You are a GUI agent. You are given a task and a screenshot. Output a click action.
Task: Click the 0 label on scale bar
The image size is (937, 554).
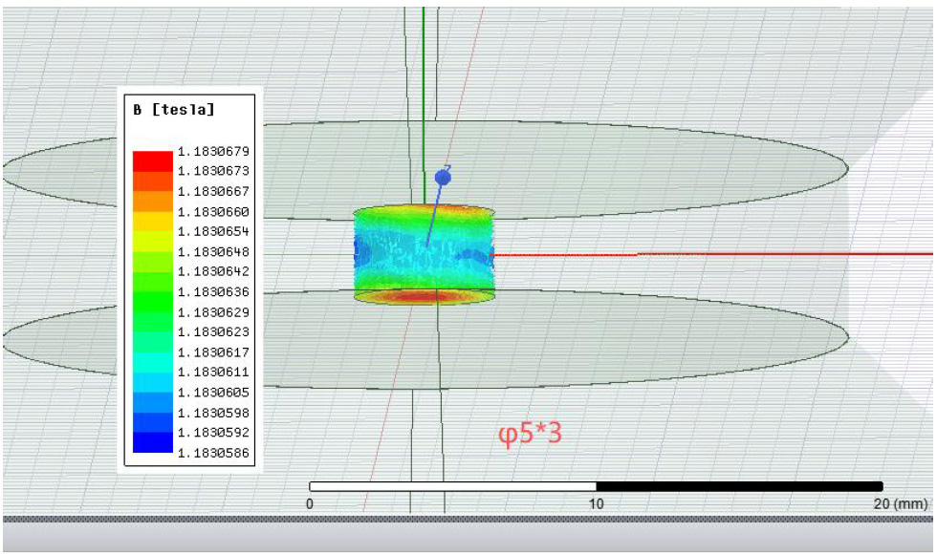click(310, 503)
